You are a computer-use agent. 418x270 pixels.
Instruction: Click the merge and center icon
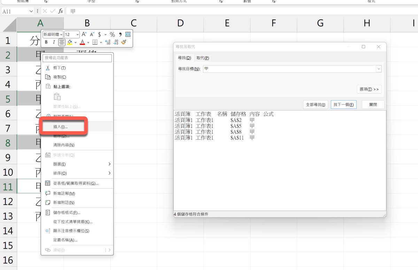[128, 34]
